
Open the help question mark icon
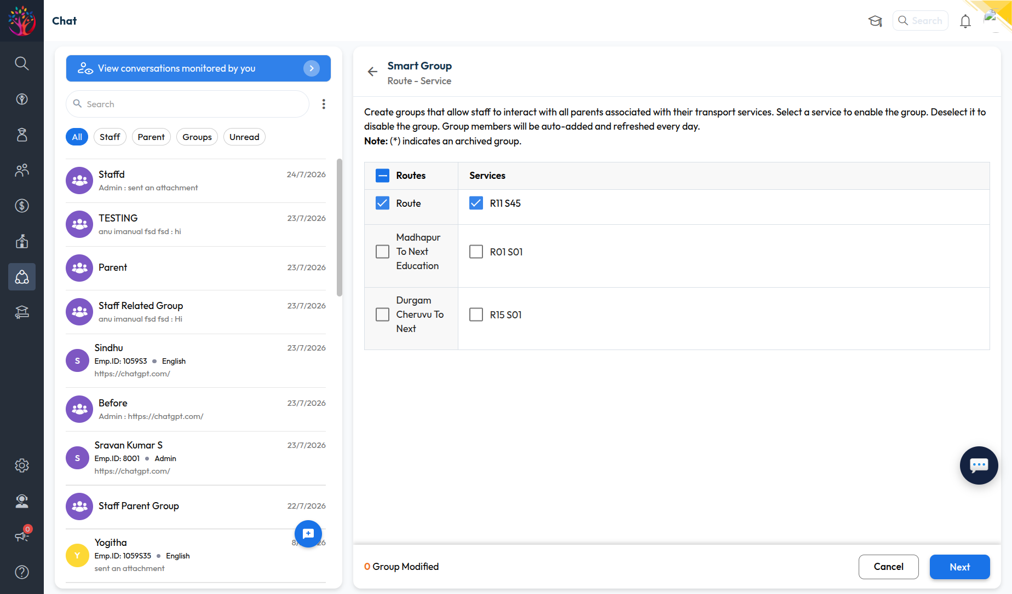pyautogui.click(x=22, y=572)
